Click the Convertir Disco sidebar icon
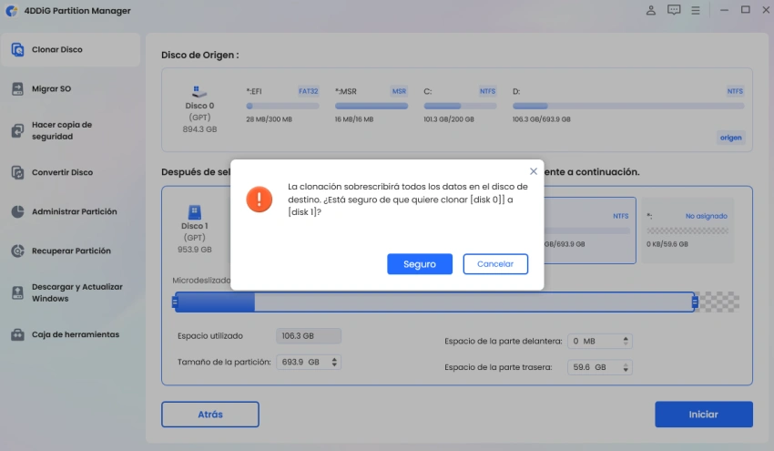Image resolution: width=774 pixels, height=451 pixels. [x=18, y=172]
